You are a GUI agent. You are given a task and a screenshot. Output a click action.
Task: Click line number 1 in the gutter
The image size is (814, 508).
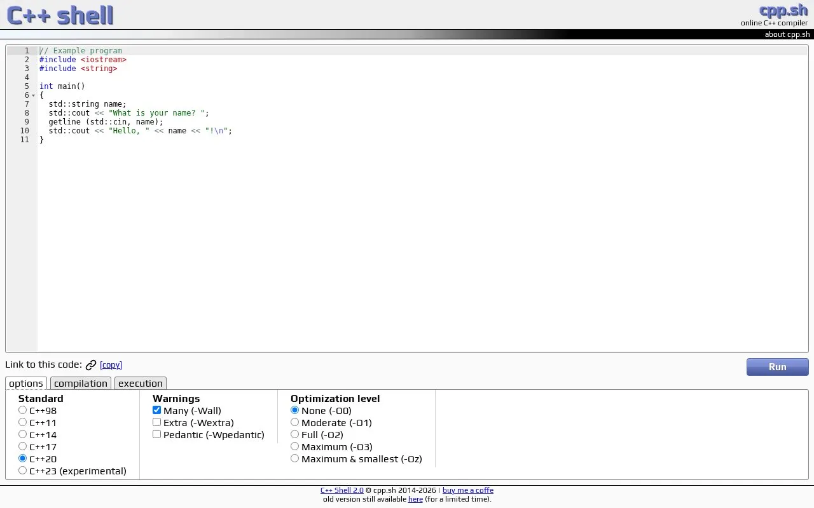(x=27, y=51)
